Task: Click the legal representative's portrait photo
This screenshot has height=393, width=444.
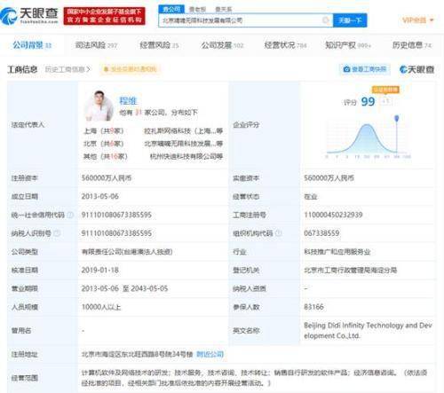Action: (x=99, y=106)
